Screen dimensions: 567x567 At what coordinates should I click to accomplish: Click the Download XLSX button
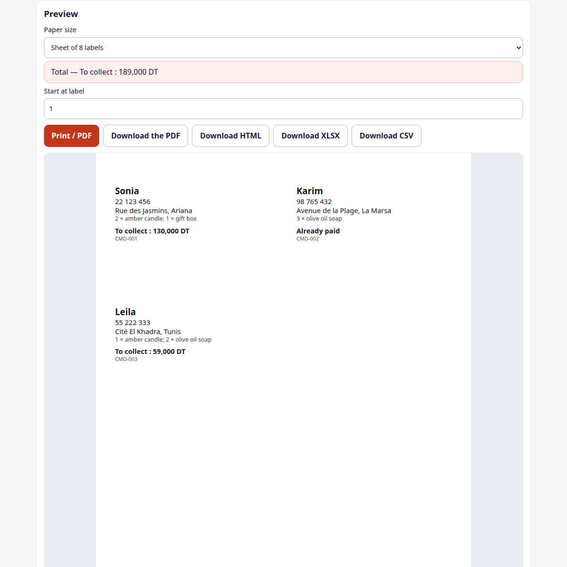[x=310, y=136]
